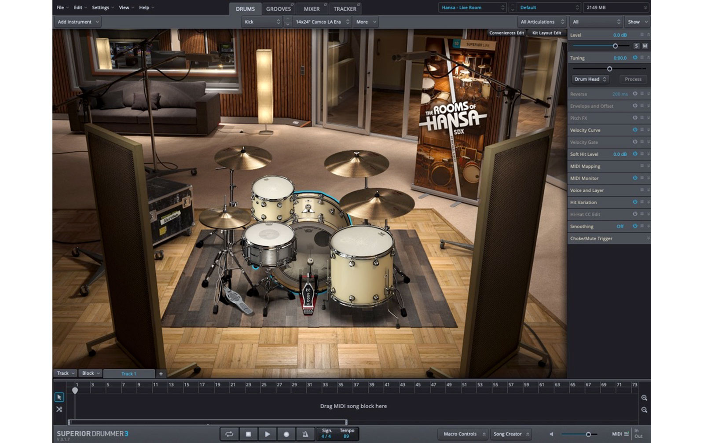Open the Show dropdown
Screen dimensions: 704x443
[637, 22]
